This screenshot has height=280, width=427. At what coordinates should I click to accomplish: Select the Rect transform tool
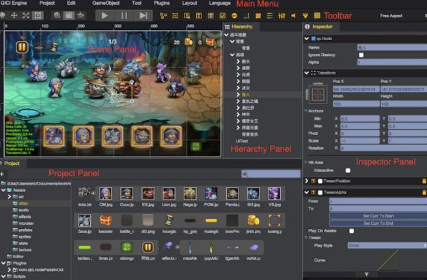pyautogui.click(x=38, y=16)
